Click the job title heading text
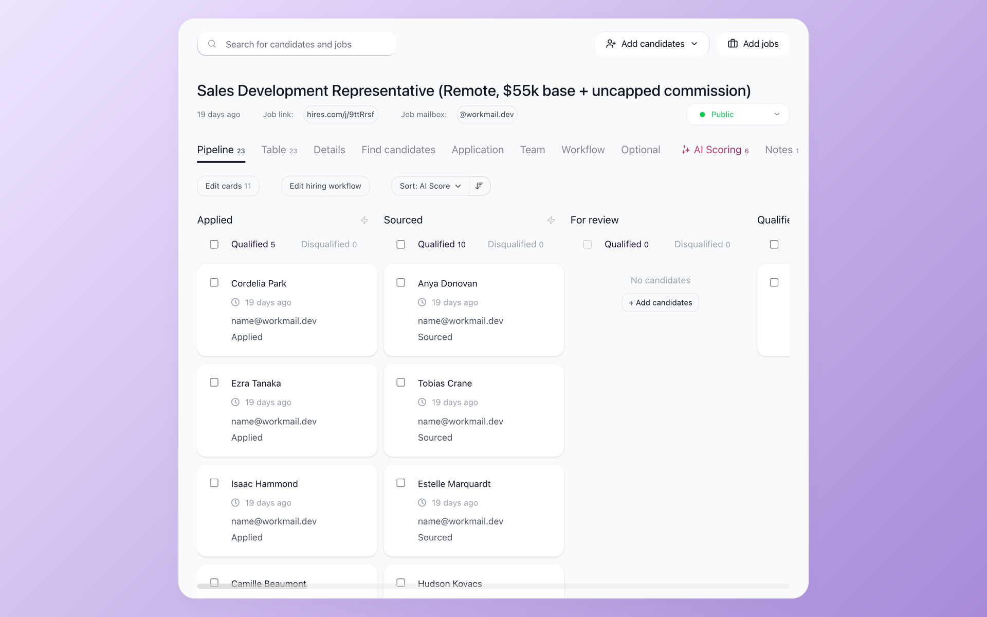 [x=474, y=90]
